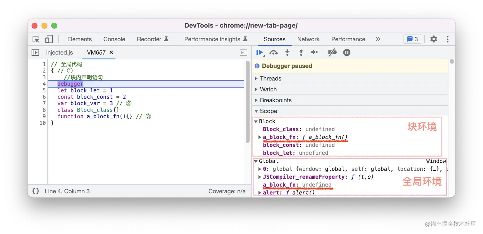Click the debugger statement in the code

coord(70,84)
